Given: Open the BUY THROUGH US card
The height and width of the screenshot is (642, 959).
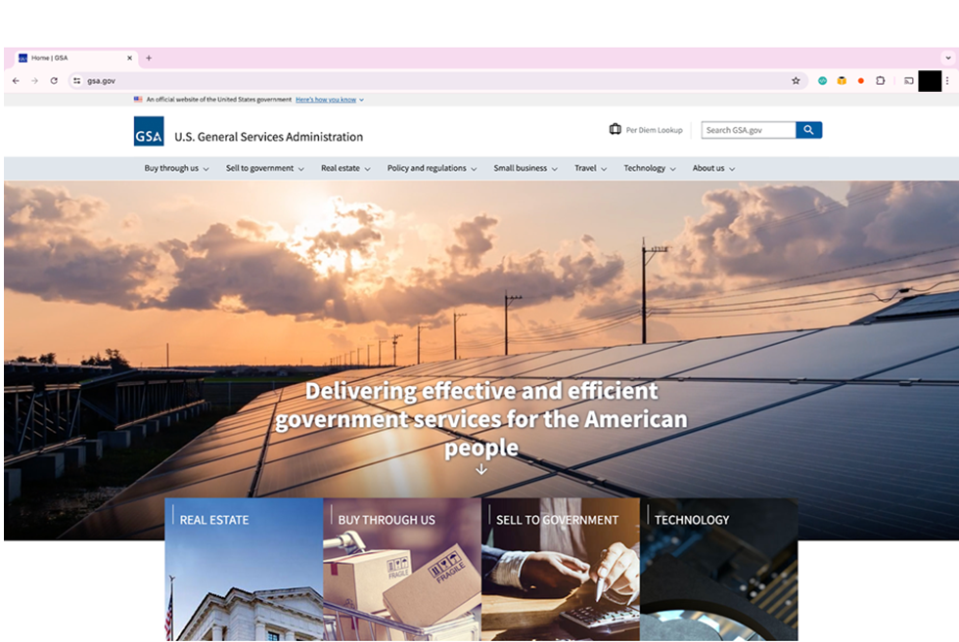Looking at the screenshot, I should [402, 569].
